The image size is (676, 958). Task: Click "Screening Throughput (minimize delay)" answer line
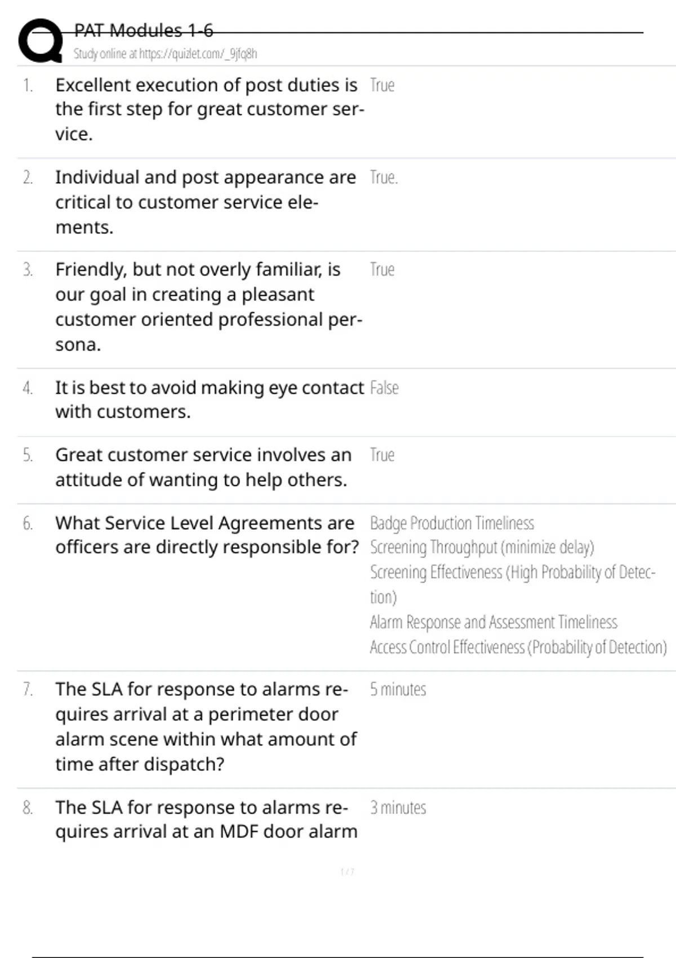(482, 548)
